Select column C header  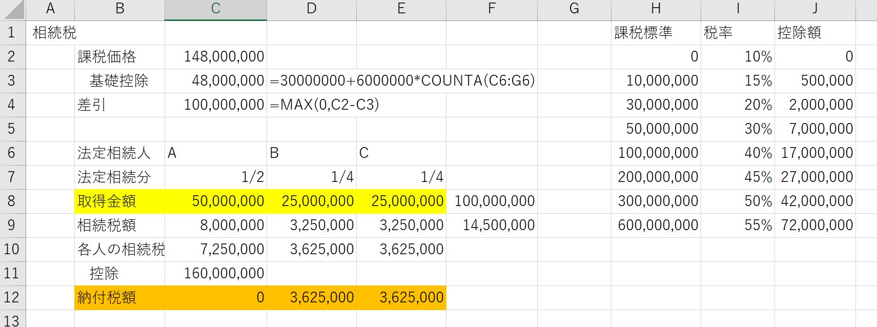click(x=215, y=9)
